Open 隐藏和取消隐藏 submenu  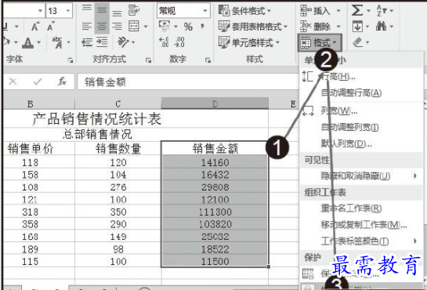[x=362, y=176]
